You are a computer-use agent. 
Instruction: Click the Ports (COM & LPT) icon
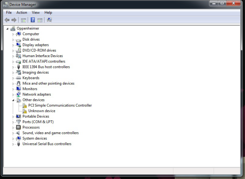(x=18, y=122)
